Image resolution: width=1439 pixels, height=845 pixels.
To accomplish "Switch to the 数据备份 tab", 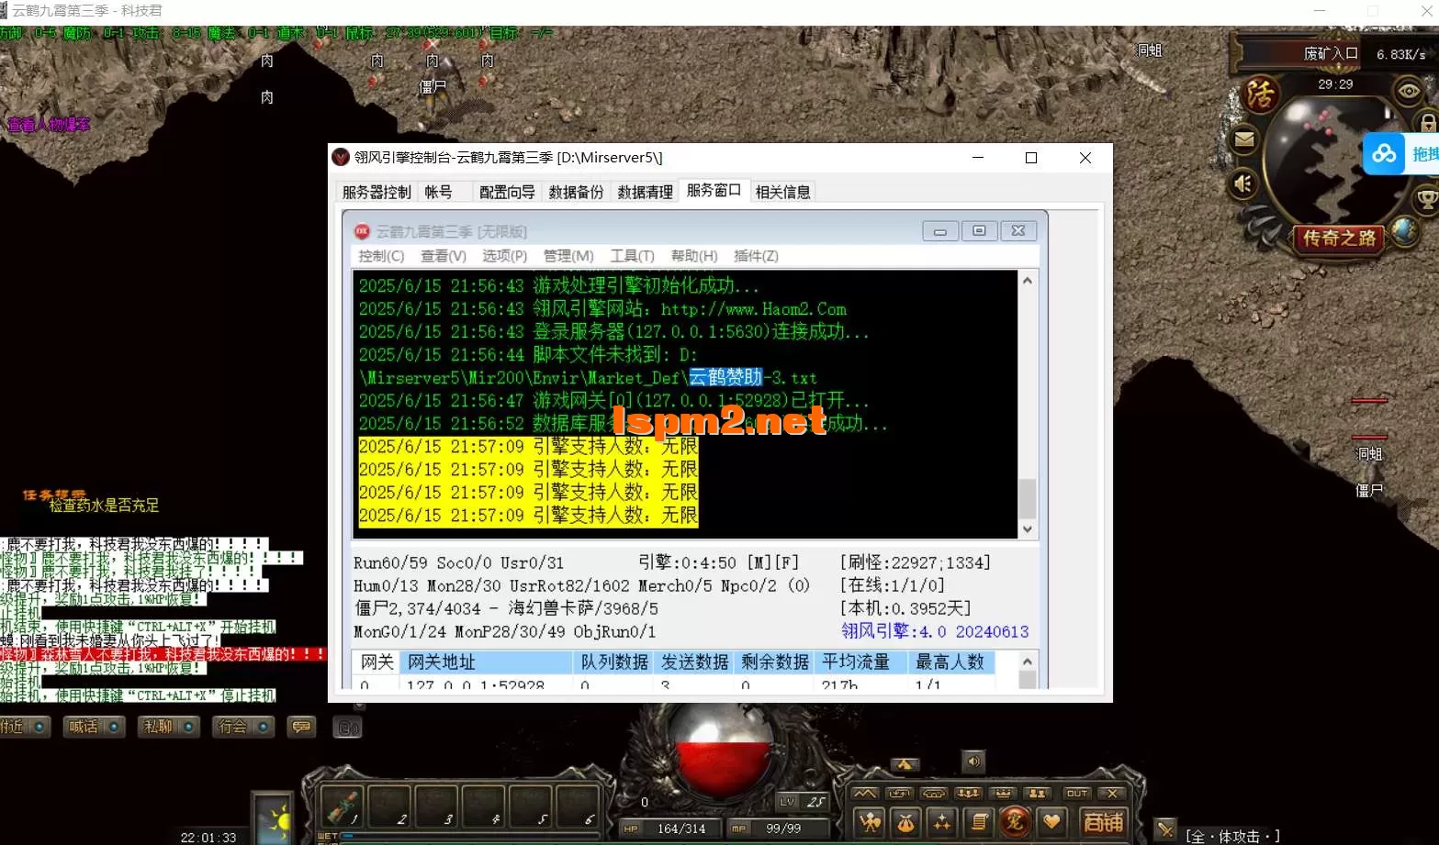I will coord(576,191).
